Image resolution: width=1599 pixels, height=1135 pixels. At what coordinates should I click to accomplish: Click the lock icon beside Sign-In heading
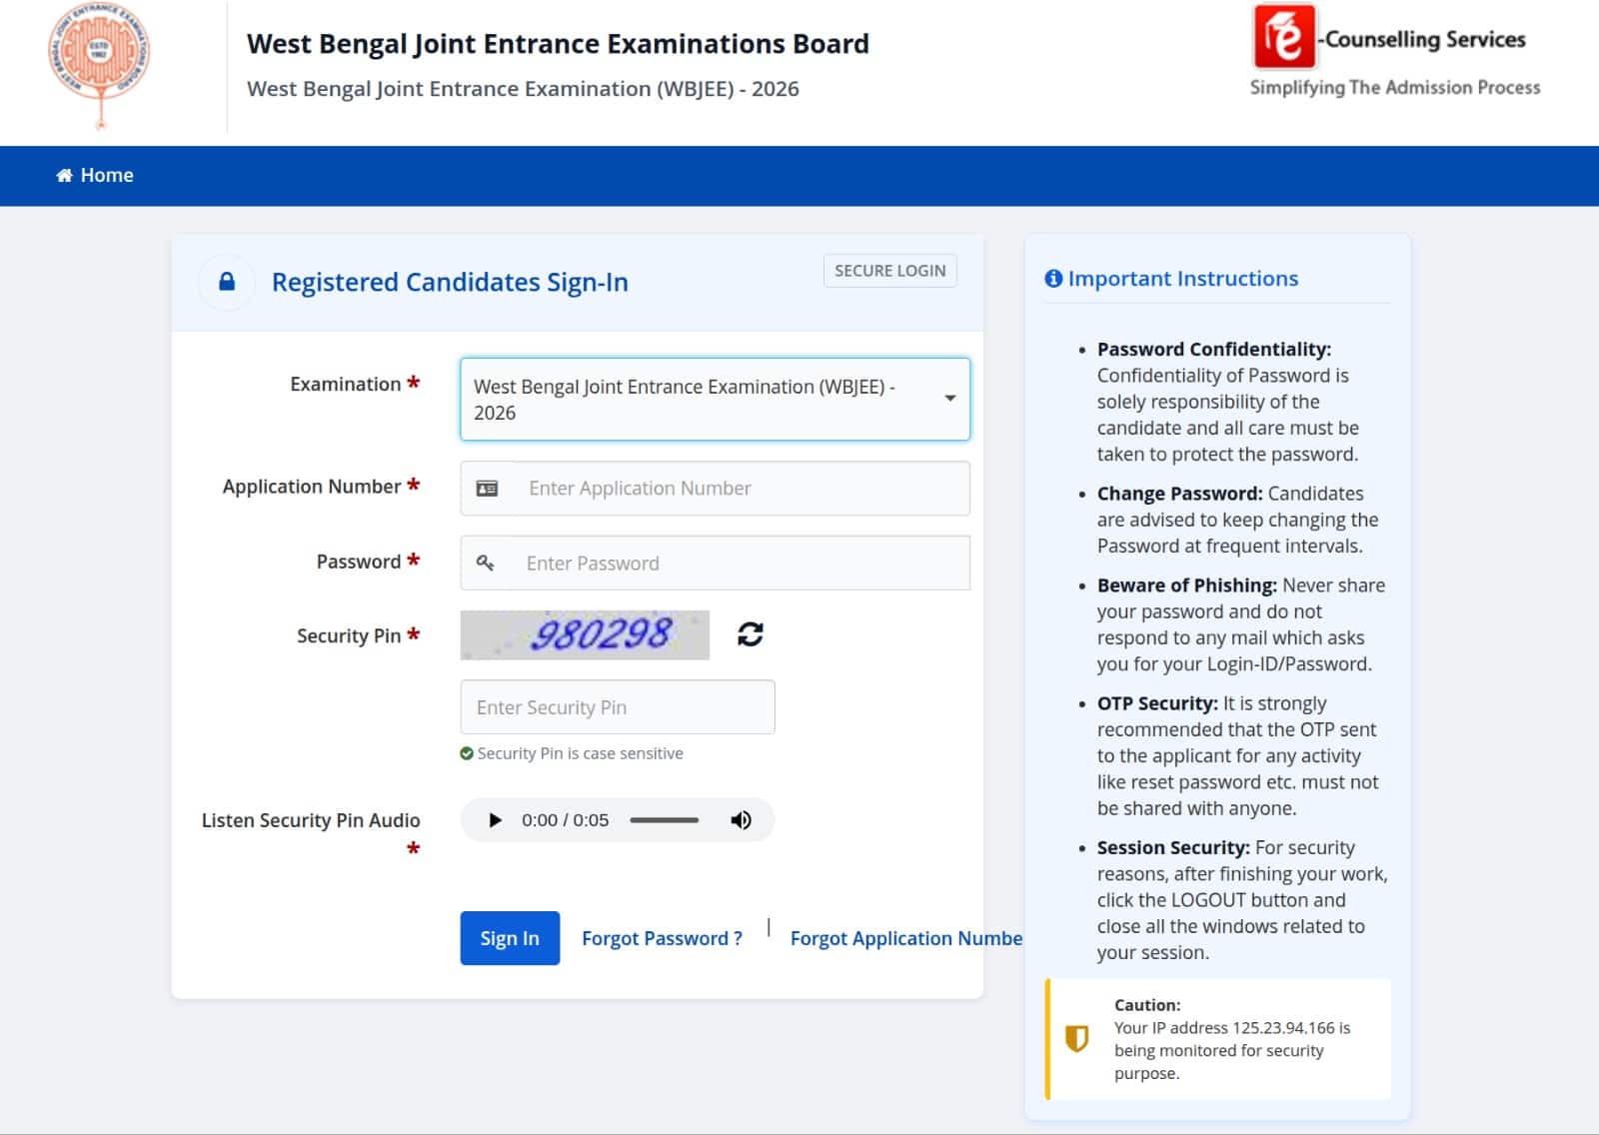tap(227, 282)
